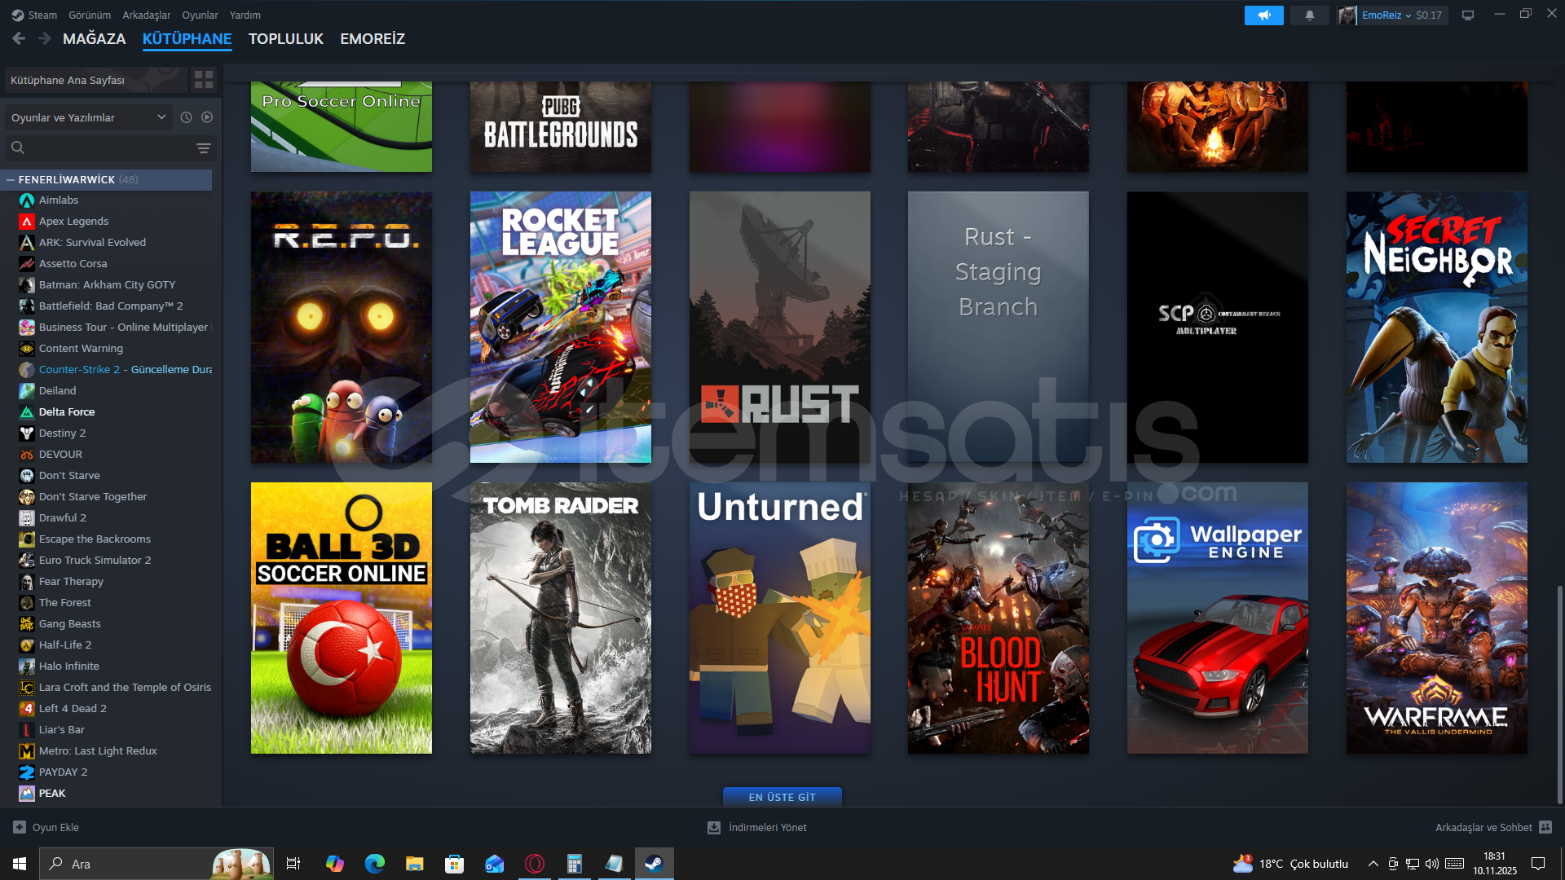Viewport: 1565px width, 880px height.
Task: Open advanced filter options icon
Action: click(203, 147)
